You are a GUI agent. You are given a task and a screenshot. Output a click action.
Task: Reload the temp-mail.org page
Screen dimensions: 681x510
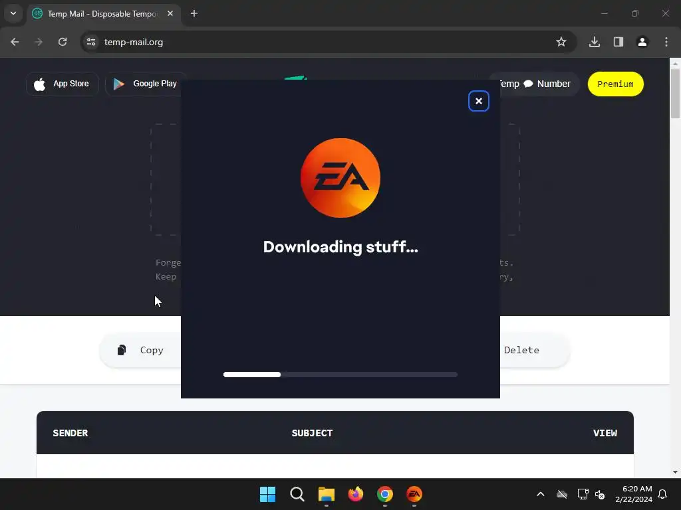click(x=63, y=42)
